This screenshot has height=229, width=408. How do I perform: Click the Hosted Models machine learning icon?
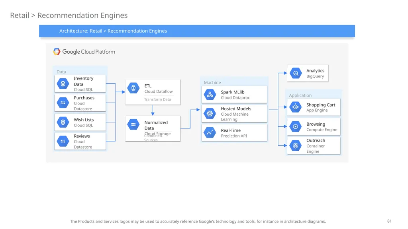210,113
